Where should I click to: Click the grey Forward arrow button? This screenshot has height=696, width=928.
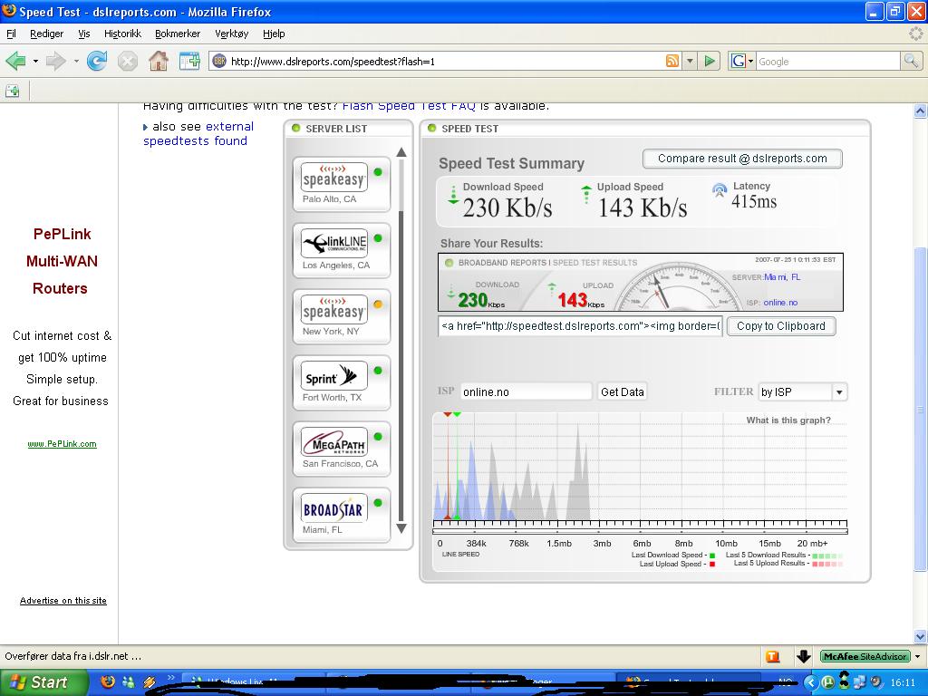click(x=55, y=61)
